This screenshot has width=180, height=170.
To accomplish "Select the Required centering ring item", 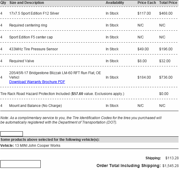I will [x=28, y=25].
